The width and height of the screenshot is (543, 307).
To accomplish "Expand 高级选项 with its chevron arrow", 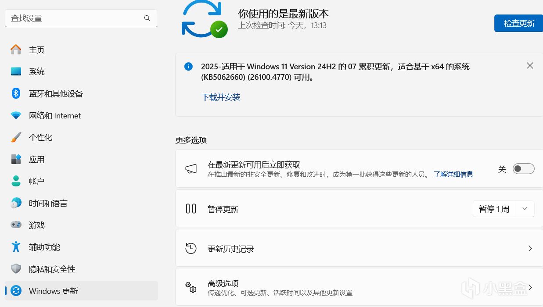I will pos(530,288).
